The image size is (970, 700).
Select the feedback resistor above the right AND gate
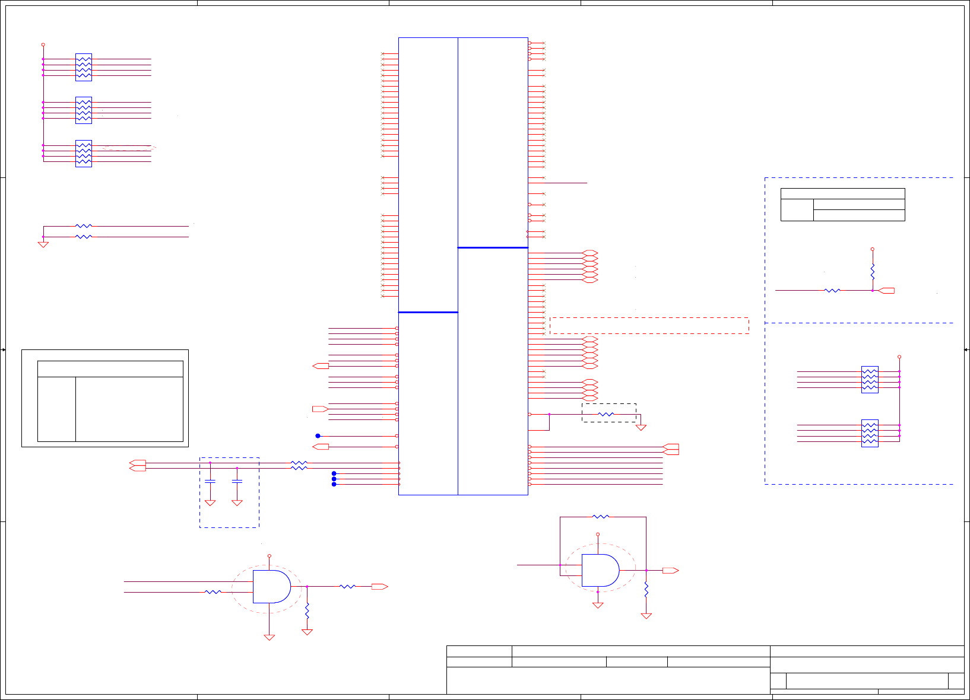coord(601,517)
